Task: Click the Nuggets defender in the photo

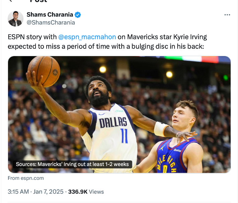Action: pyautogui.click(x=183, y=141)
